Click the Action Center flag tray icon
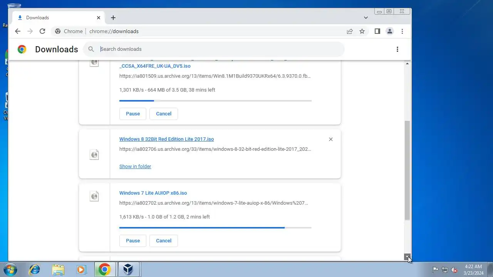The width and height of the screenshot is (493, 277). point(436,270)
